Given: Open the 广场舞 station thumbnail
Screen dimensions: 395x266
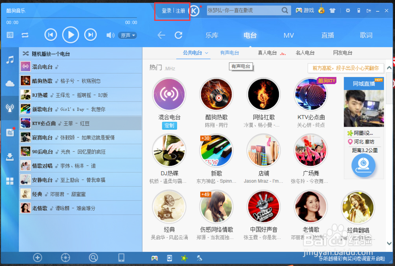Looking at the screenshot, I should [311, 150].
